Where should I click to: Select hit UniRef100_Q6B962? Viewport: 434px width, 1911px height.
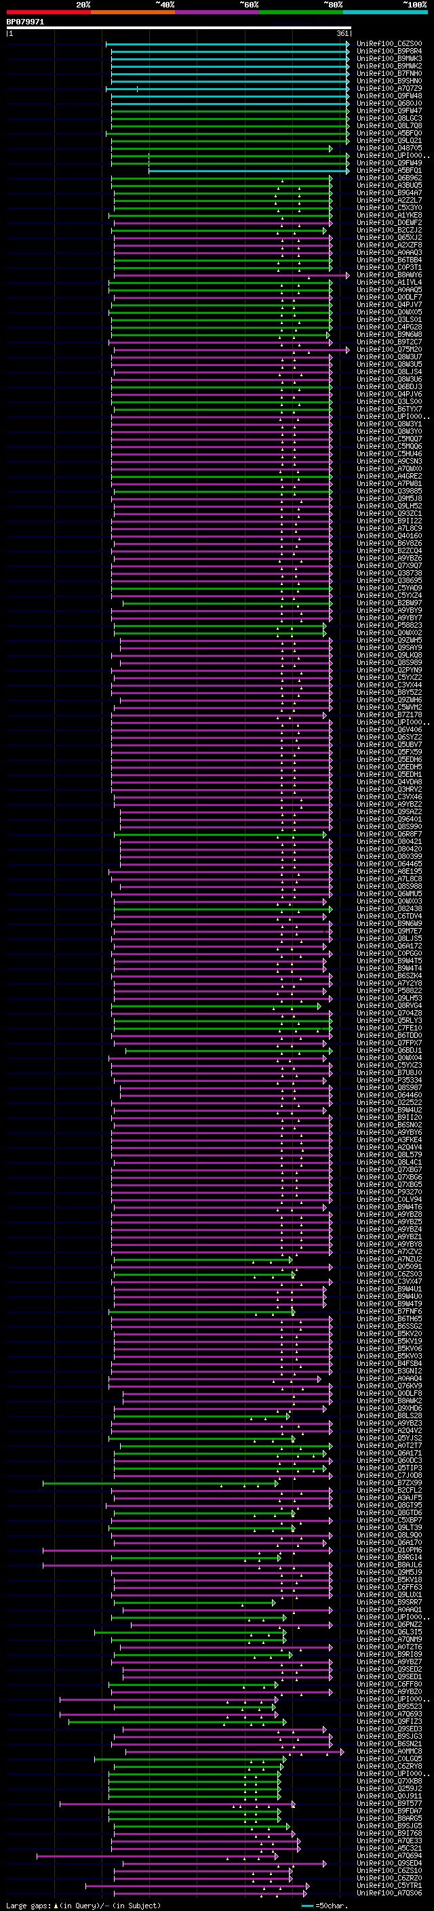click(389, 178)
